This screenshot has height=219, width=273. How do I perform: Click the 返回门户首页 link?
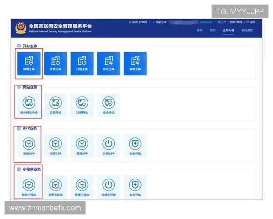(x=138, y=22)
